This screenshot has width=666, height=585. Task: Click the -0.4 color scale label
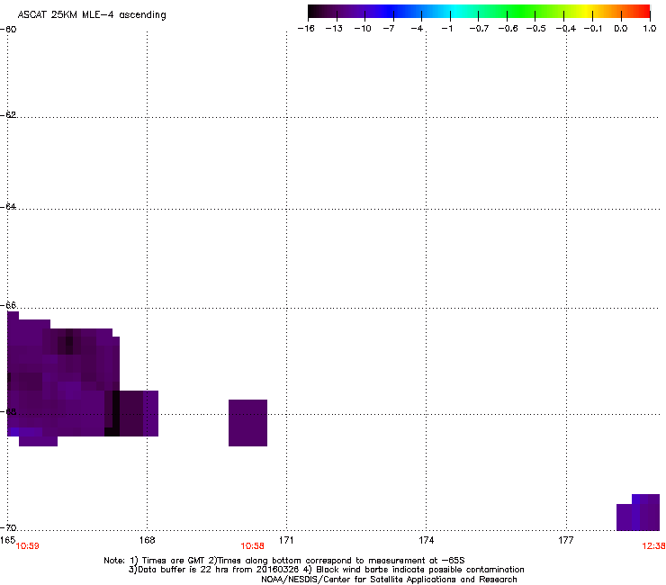click(x=566, y=29)
